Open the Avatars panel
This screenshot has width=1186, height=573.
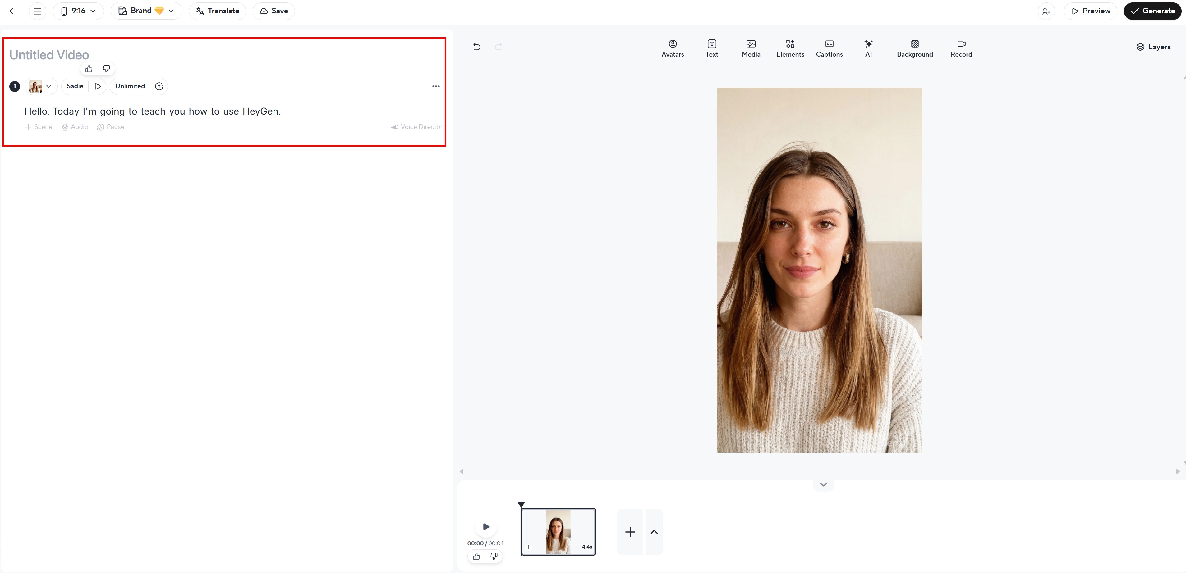[x=672, y=48]
